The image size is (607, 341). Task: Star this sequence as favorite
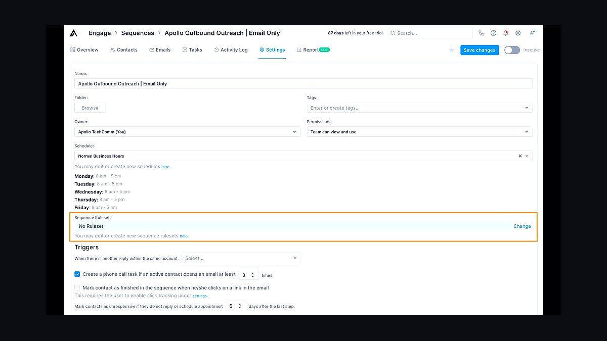(452, 50)
